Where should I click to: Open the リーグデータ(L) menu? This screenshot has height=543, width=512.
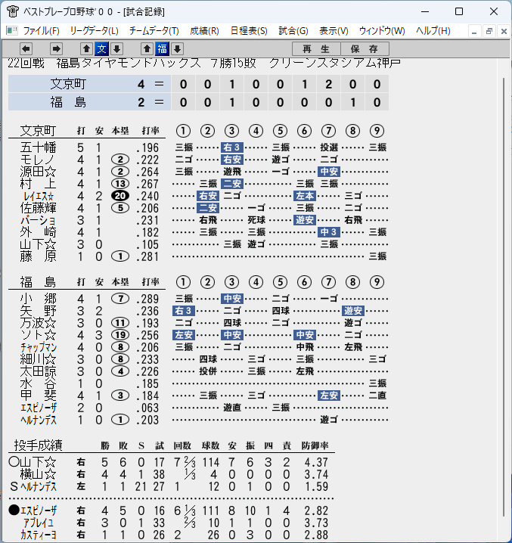[x=95, y=31]
